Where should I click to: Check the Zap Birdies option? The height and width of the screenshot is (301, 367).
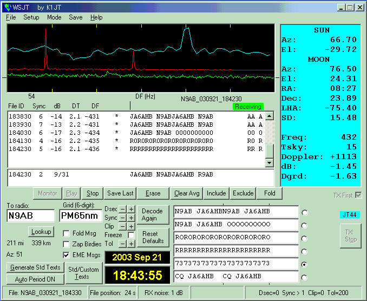point(67,244)
